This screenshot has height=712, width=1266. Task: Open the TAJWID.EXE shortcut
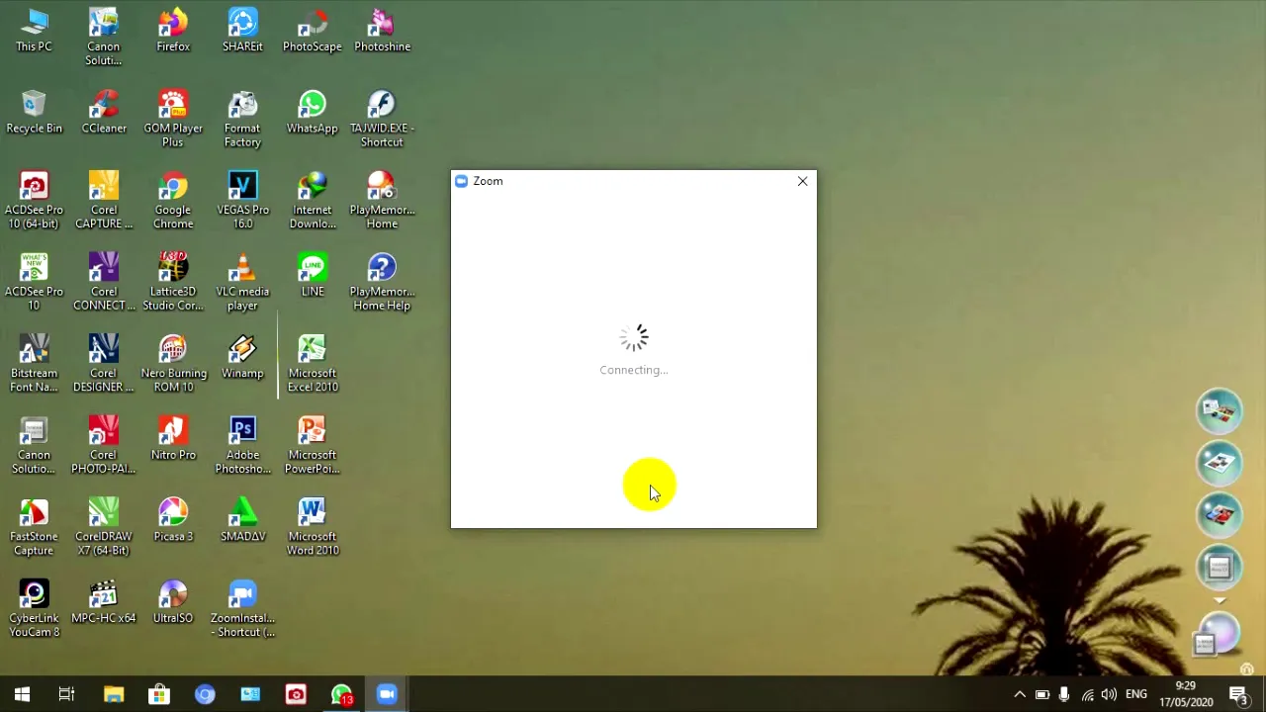[382, 119]
